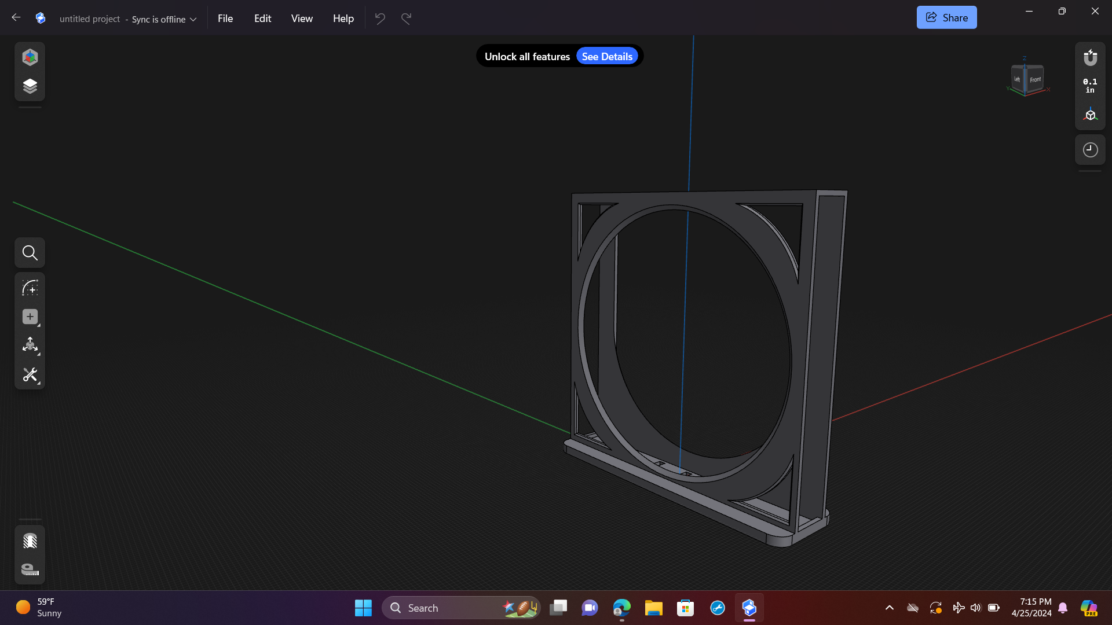Viewport: 1112px width, 625px height.
Task: Open the Tools adjustment icon
Action: coord(30,375)
